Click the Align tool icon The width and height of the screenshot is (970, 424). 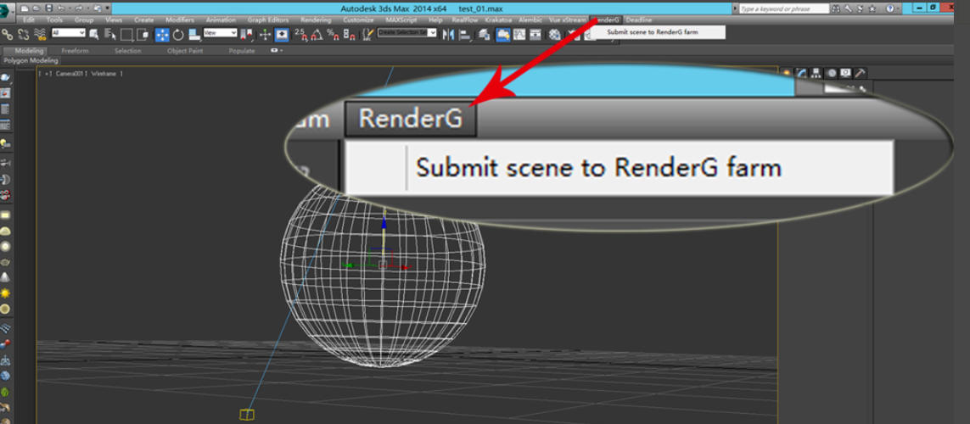tap(465, 35)
